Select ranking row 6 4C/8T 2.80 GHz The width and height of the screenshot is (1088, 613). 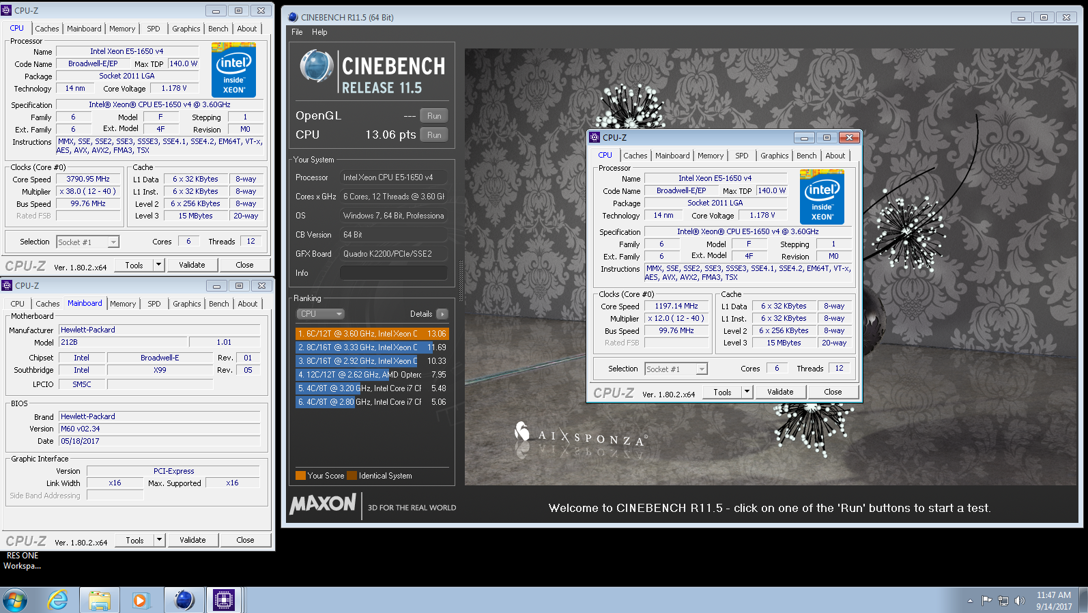(x=372, y=402)
